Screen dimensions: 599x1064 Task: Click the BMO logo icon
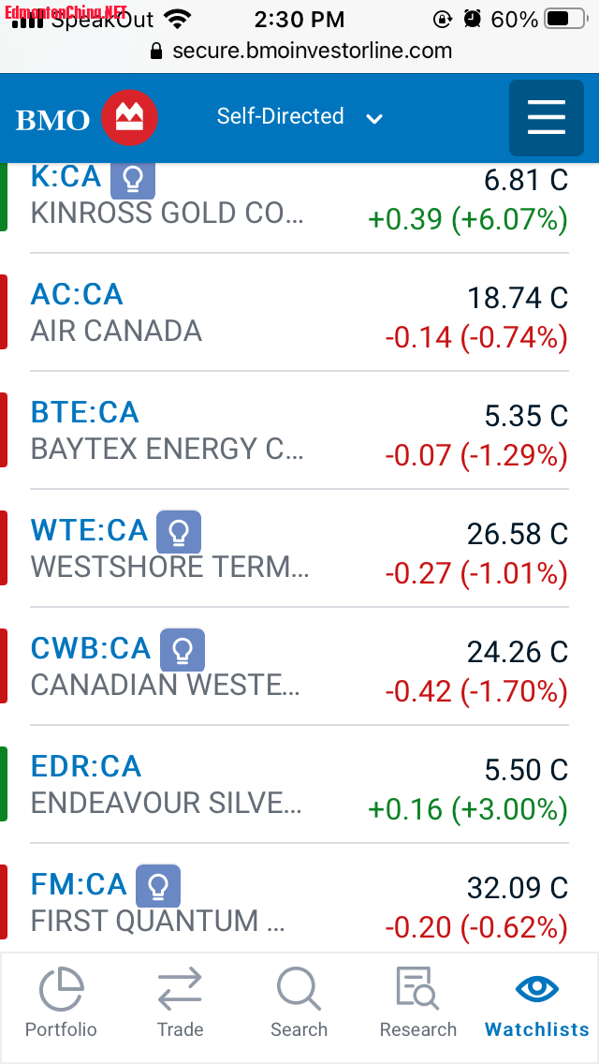pyautogui.click(x=129, y=118)
